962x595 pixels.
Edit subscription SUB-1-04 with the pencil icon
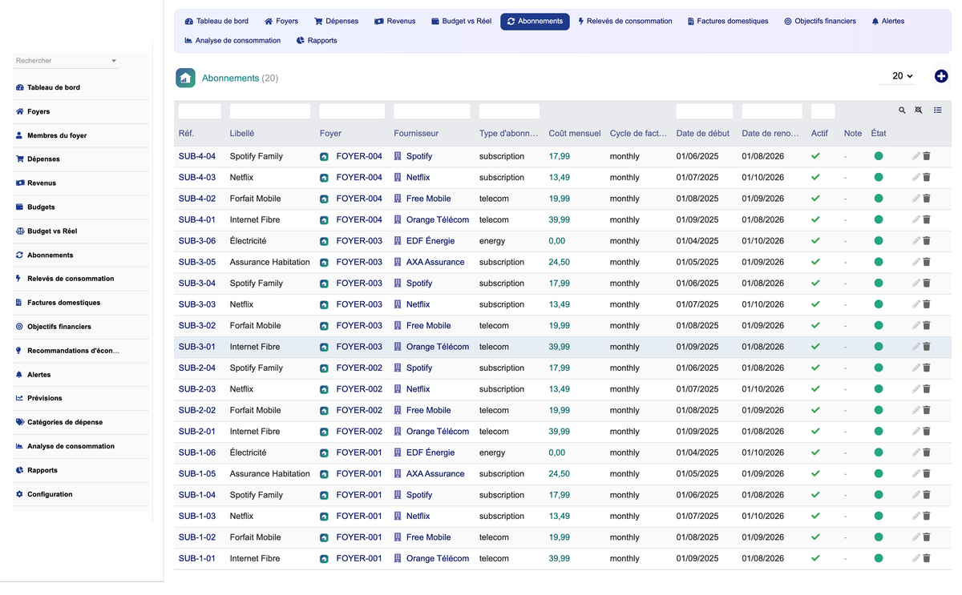pyautogui.click(x=916, y=495)
